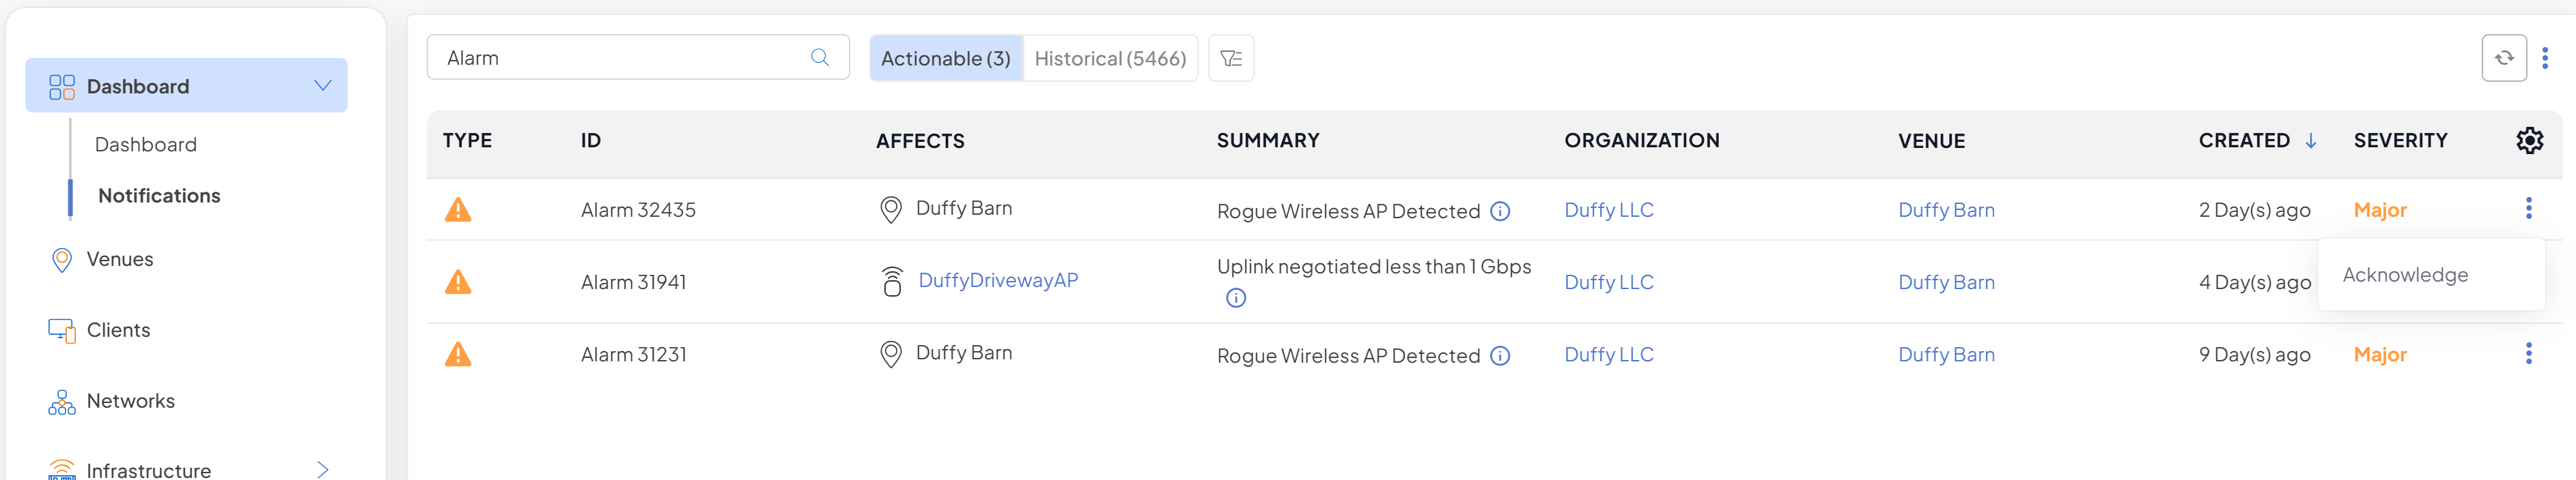
Task: Click Major severity of Alarm 32435
Action: tap(2380, 209)
